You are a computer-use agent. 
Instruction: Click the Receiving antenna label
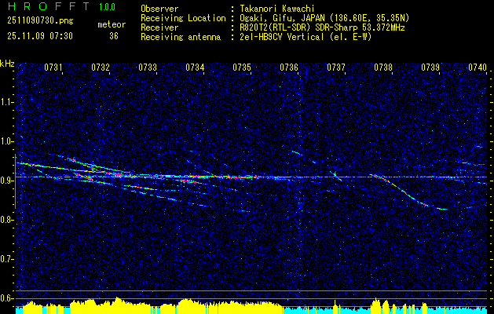(x=181, y=37)
